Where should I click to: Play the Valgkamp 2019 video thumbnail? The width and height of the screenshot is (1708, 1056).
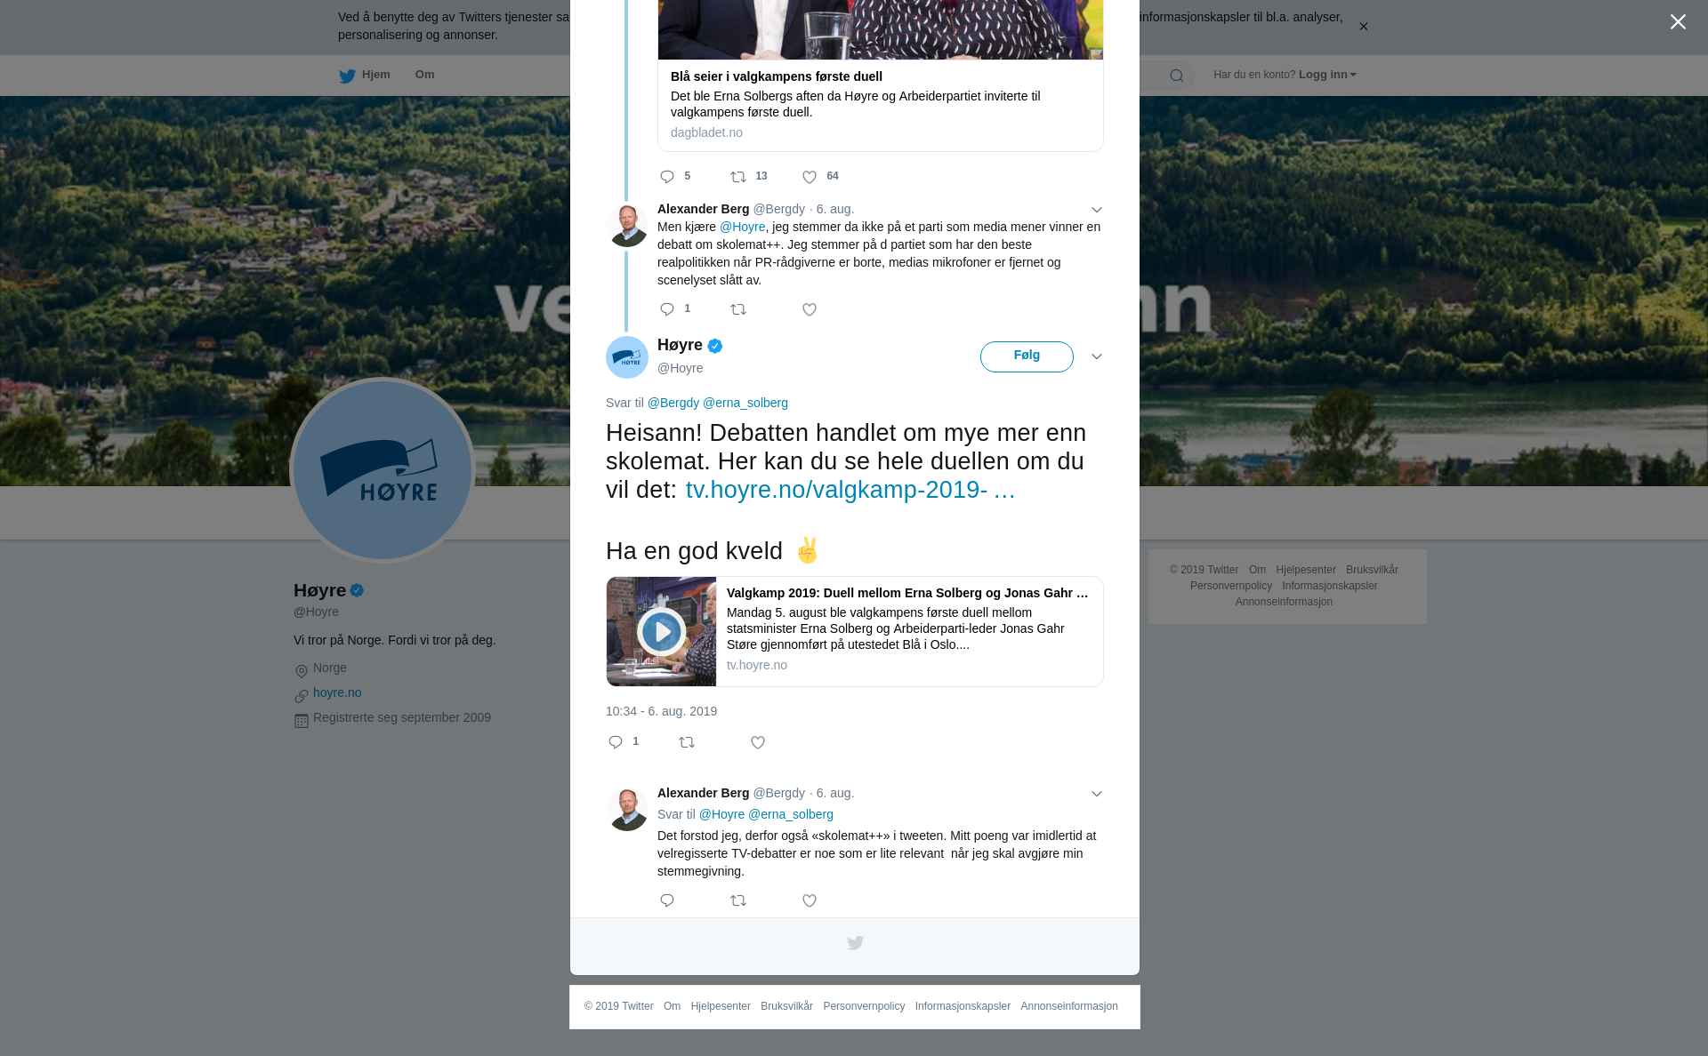tap(662, 631)
